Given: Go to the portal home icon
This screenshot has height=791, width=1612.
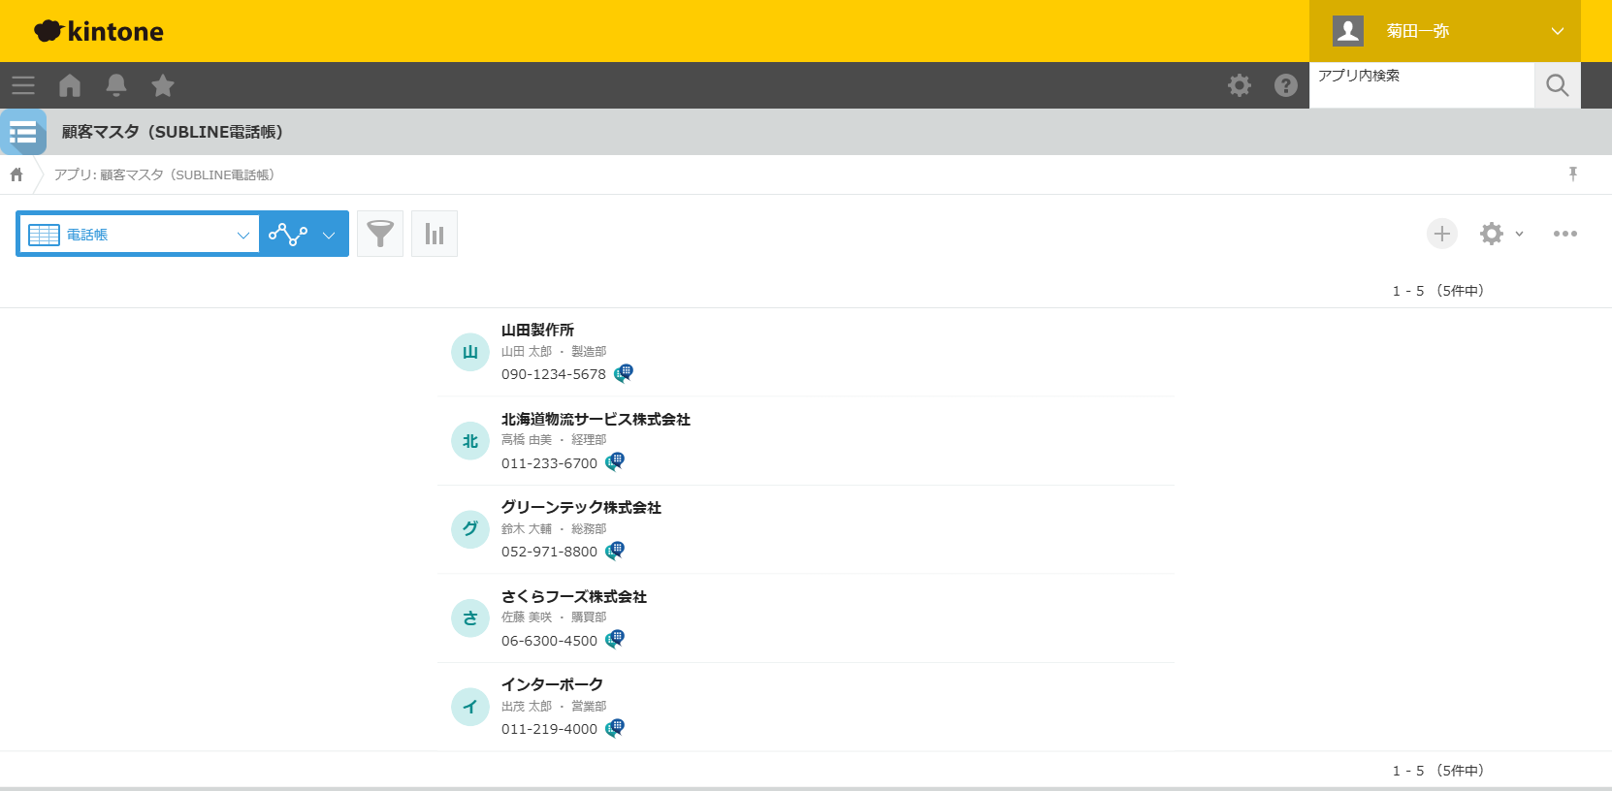Looking at the screenshot, I should 70,85.
